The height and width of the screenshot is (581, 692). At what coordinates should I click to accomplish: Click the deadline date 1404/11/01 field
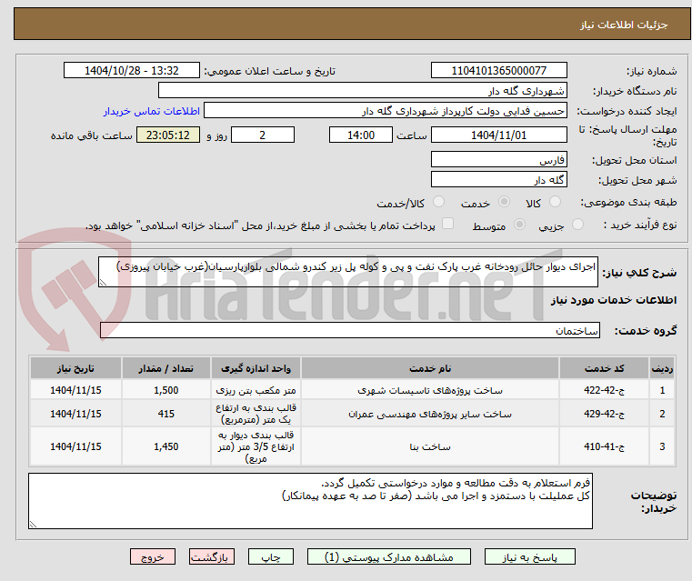[498, 135]
